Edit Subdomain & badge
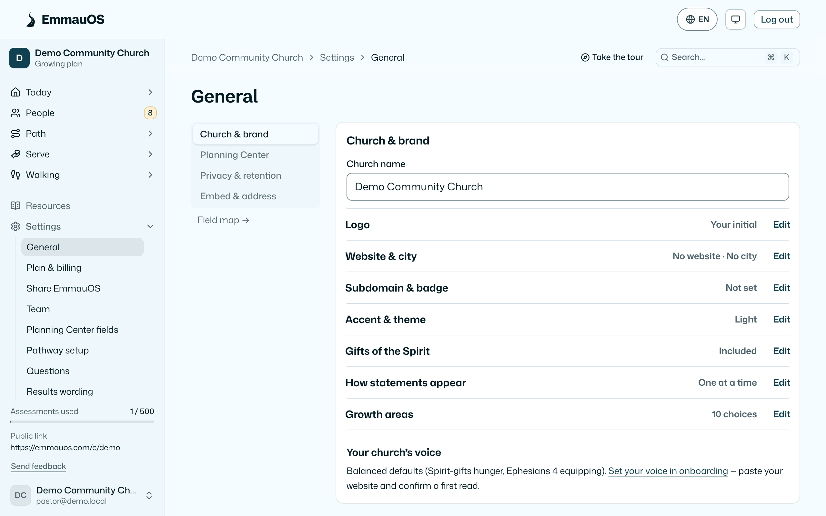This screenshot has height=516, width=826. click(781, 288)
